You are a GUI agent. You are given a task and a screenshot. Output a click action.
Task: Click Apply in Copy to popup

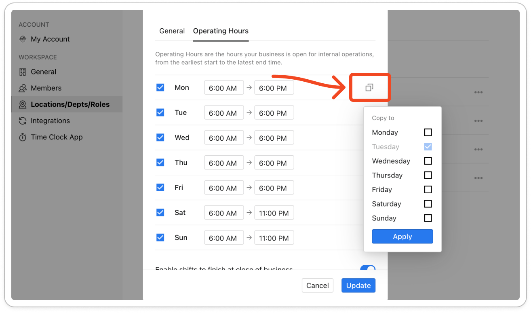pyautogui.click(x=402, y=237)
